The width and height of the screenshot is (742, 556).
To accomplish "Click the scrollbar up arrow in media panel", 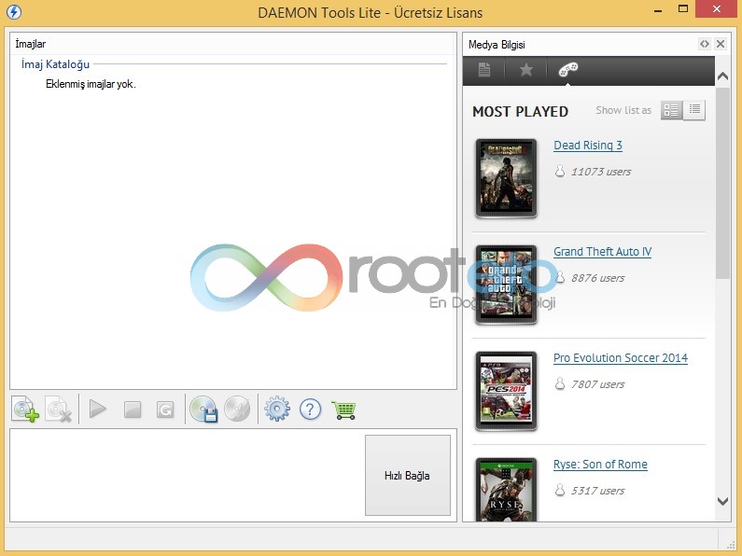I will point(722,76).
